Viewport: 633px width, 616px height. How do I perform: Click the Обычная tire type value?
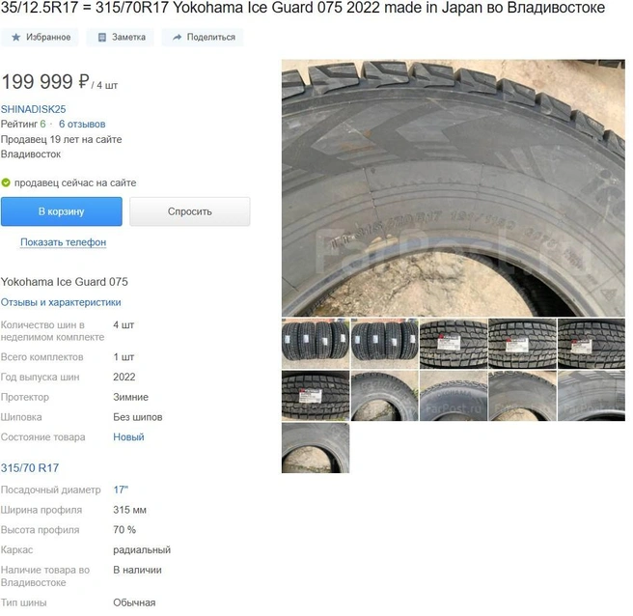click(134, 602)
